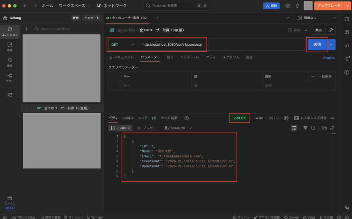Click the search icon in response toolbar
The image size is (352, 219).
313,128
